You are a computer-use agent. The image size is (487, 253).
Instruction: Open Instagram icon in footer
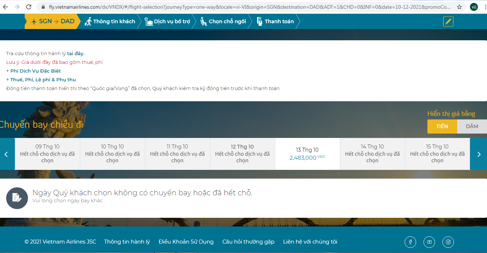coord(448,242)
